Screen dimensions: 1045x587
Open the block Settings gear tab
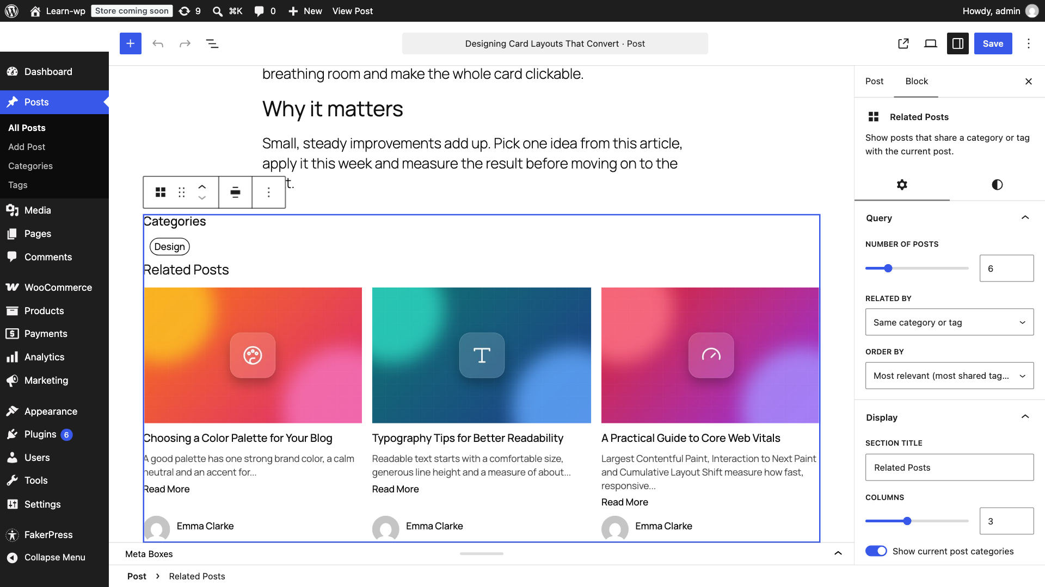point(902,185)
